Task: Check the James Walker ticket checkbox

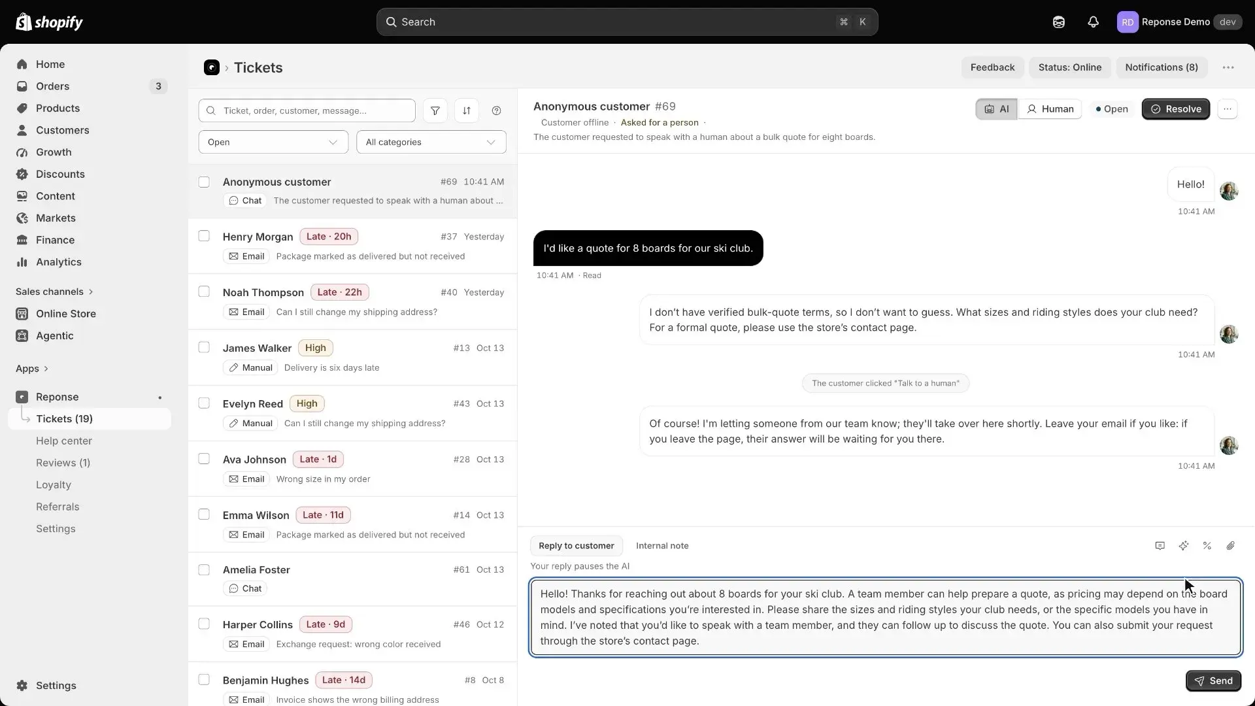Action: coord(204,347)
